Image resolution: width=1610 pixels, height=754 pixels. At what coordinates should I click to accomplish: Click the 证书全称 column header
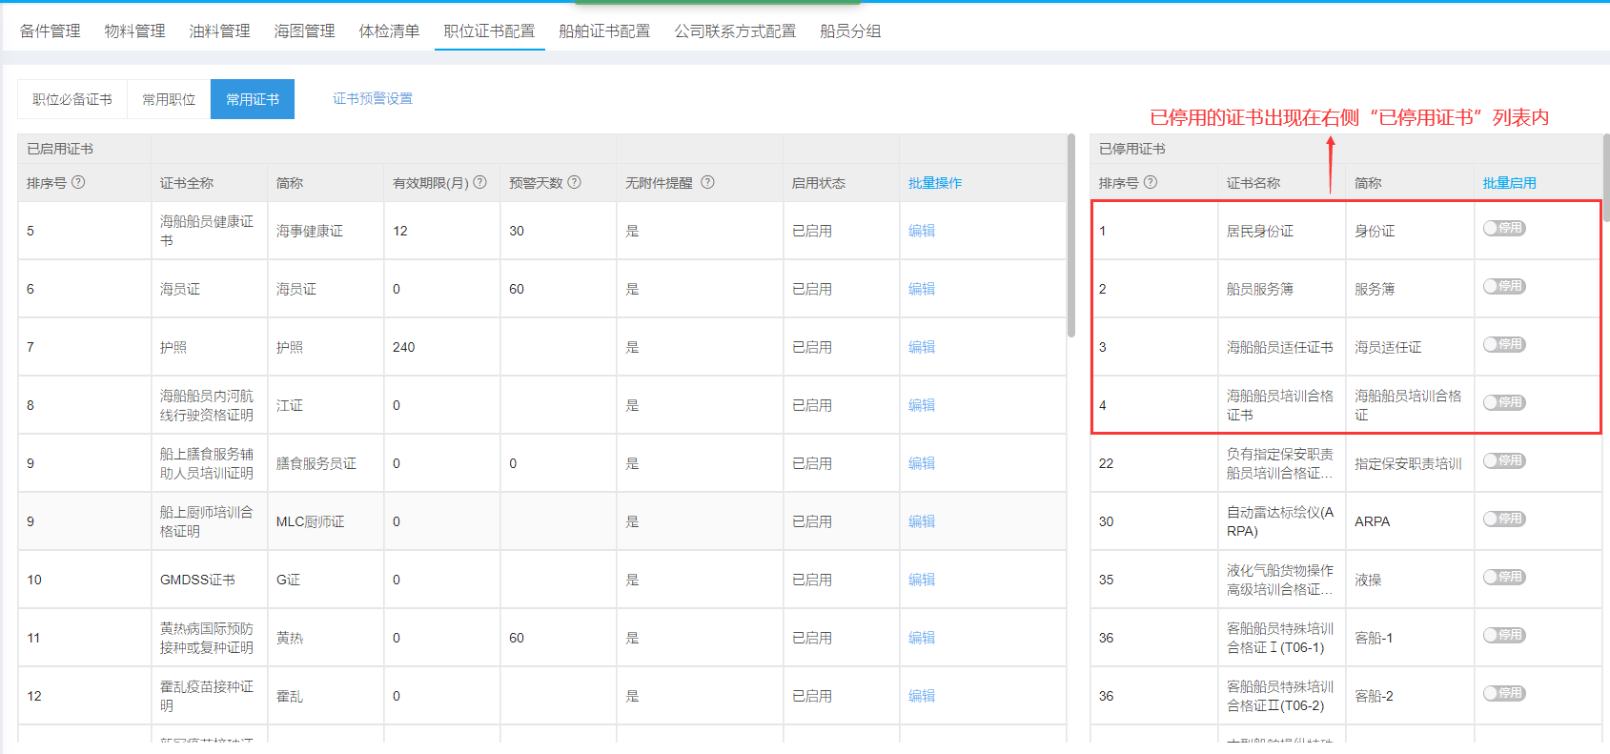[187, 183]
